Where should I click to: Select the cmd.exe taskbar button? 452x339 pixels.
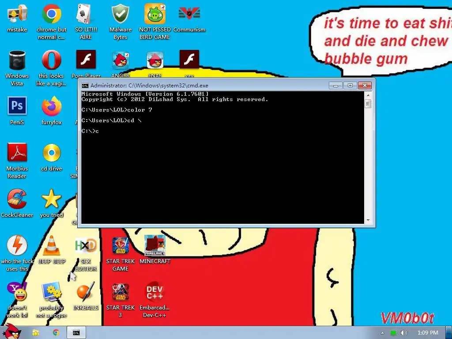click(x=76, y=333)
